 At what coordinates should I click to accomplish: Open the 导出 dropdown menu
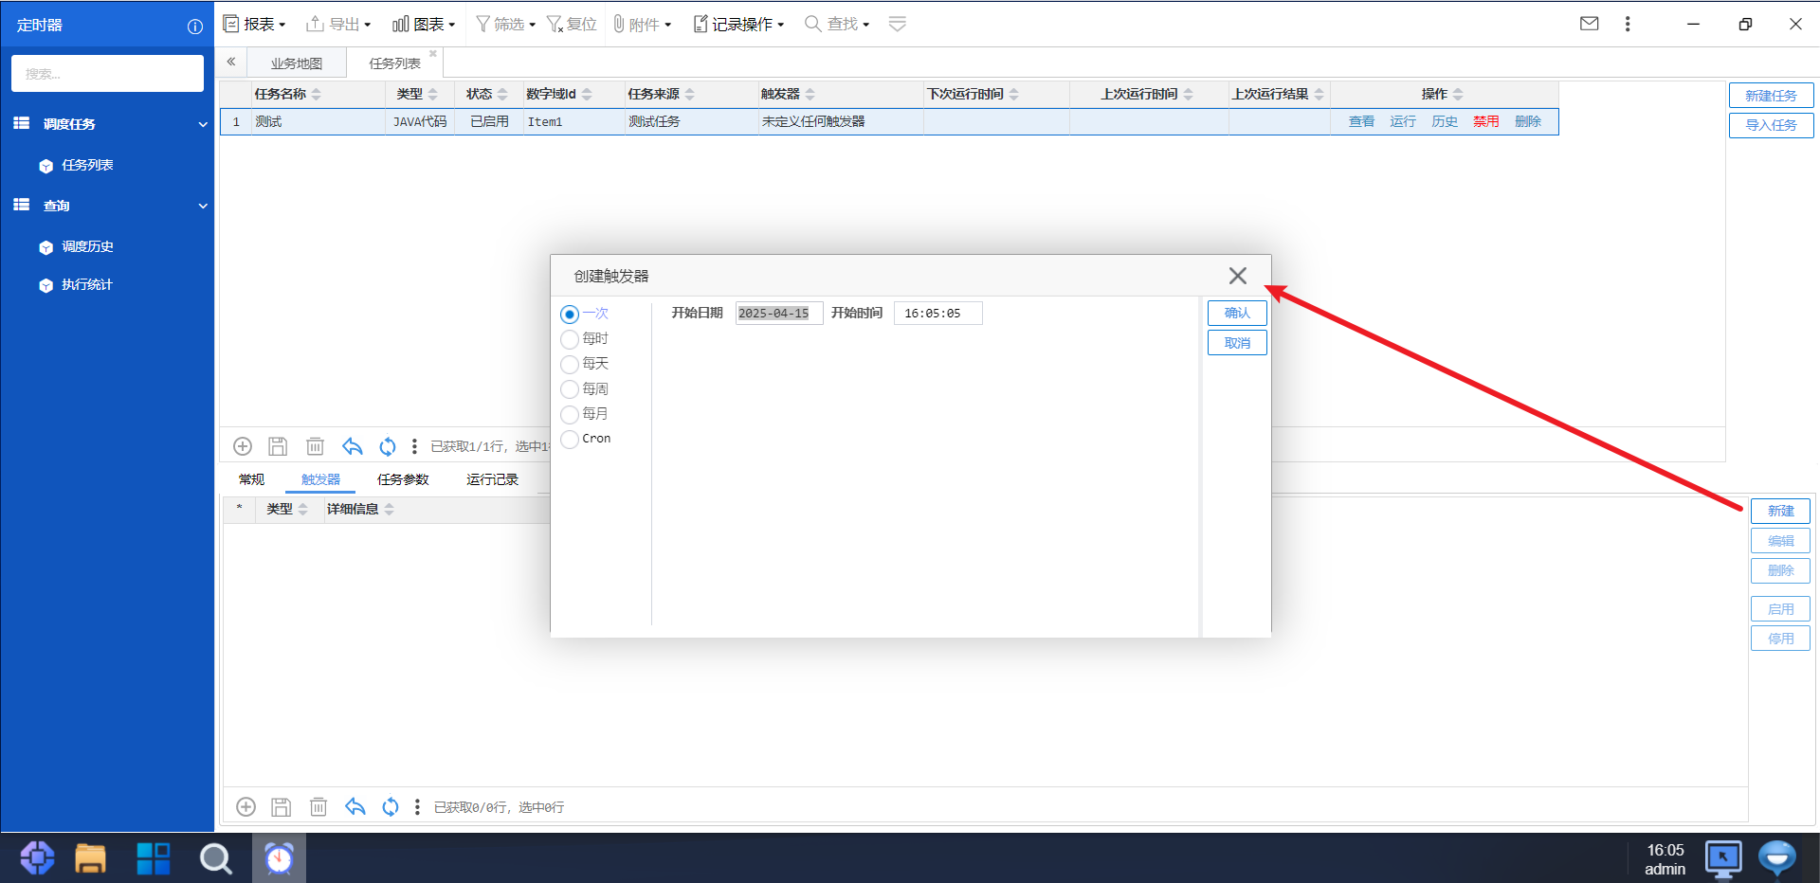coord(338,24)
